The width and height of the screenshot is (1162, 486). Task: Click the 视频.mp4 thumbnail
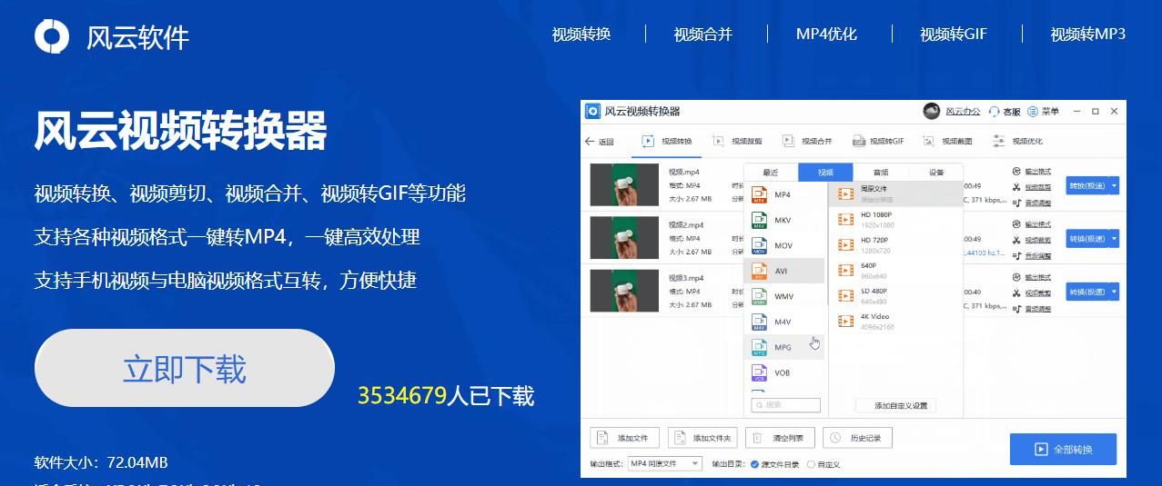(x=625, y=184)
